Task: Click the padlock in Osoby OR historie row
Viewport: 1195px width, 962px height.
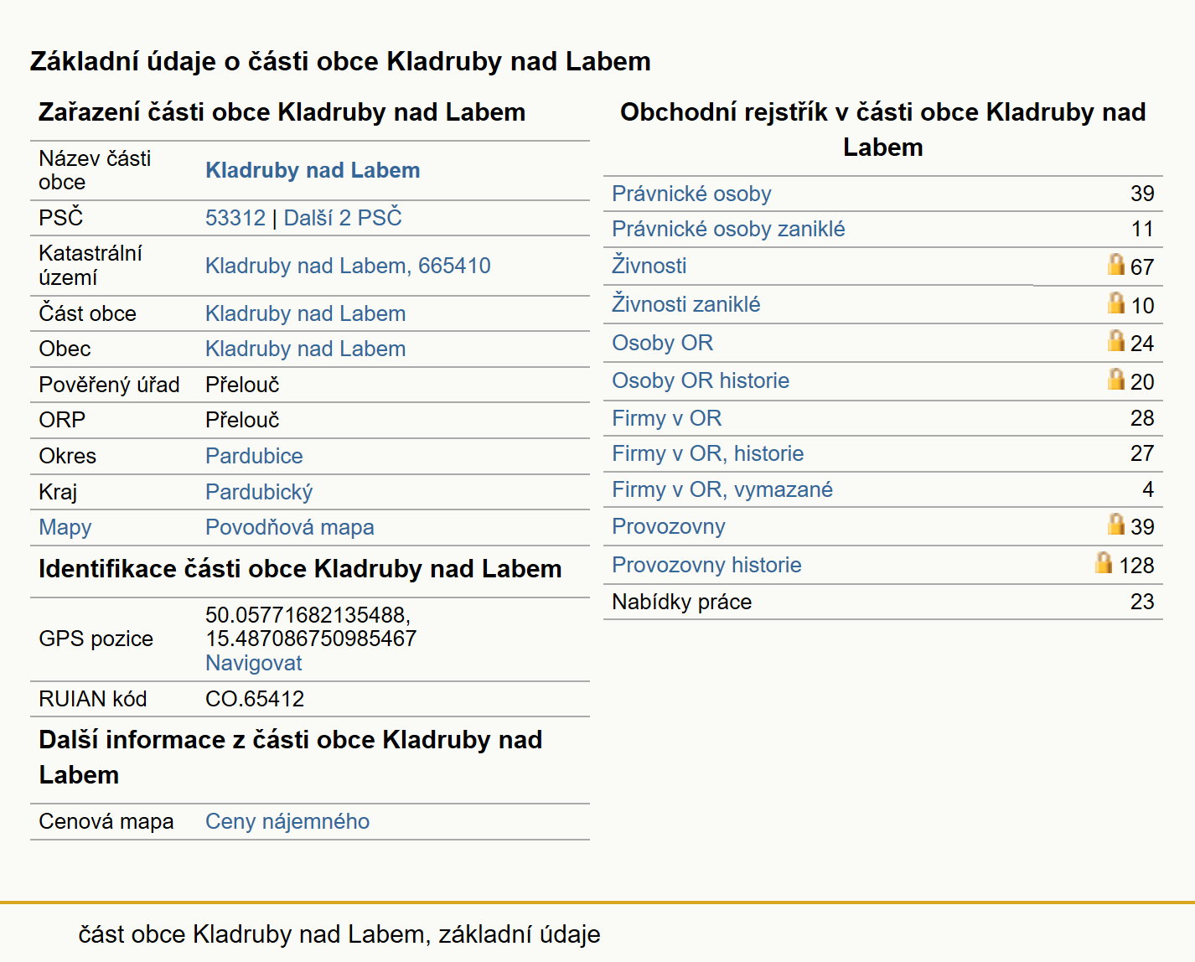Action: coord(1115,380)
